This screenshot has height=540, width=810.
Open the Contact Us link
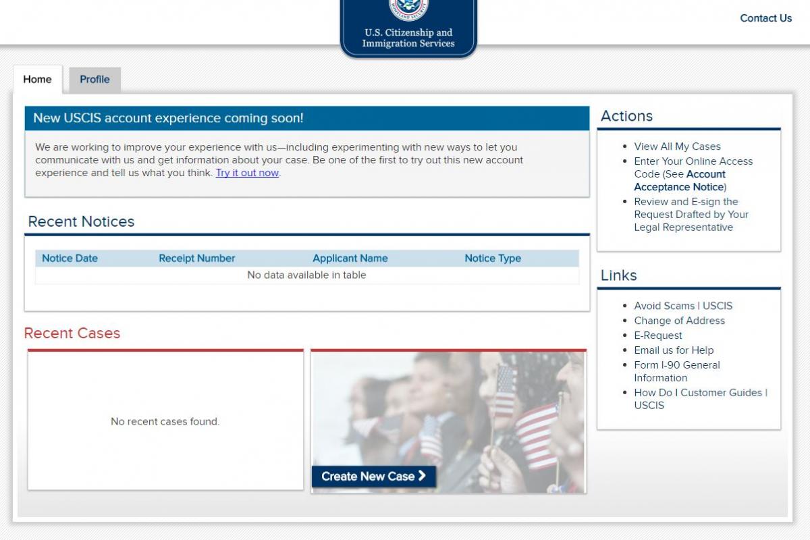pyautogui.click(x=765, y=18)
